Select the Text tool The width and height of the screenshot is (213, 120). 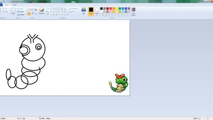36,10
